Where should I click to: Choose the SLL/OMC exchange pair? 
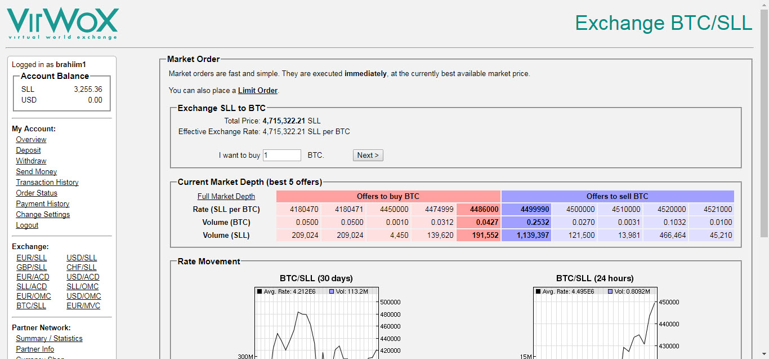click(82, 287)
